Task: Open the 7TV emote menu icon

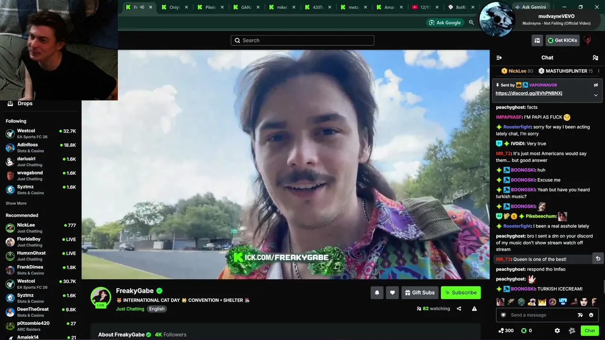Action: click(580, 315)
